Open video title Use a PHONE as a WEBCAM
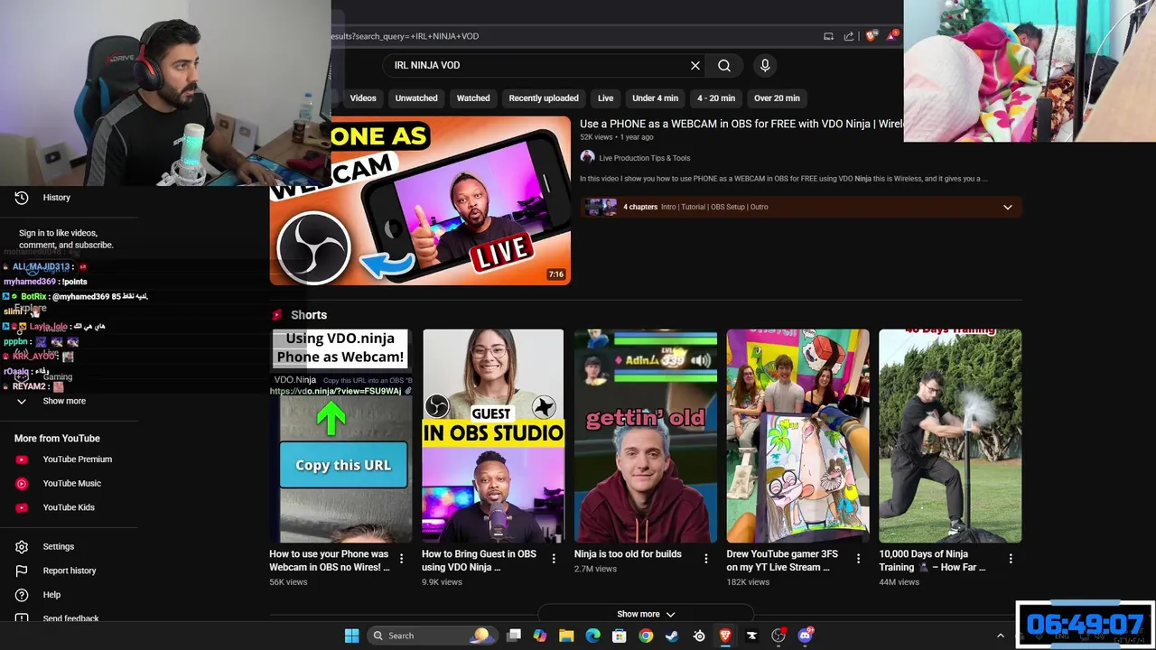 (x=741, y=124)
